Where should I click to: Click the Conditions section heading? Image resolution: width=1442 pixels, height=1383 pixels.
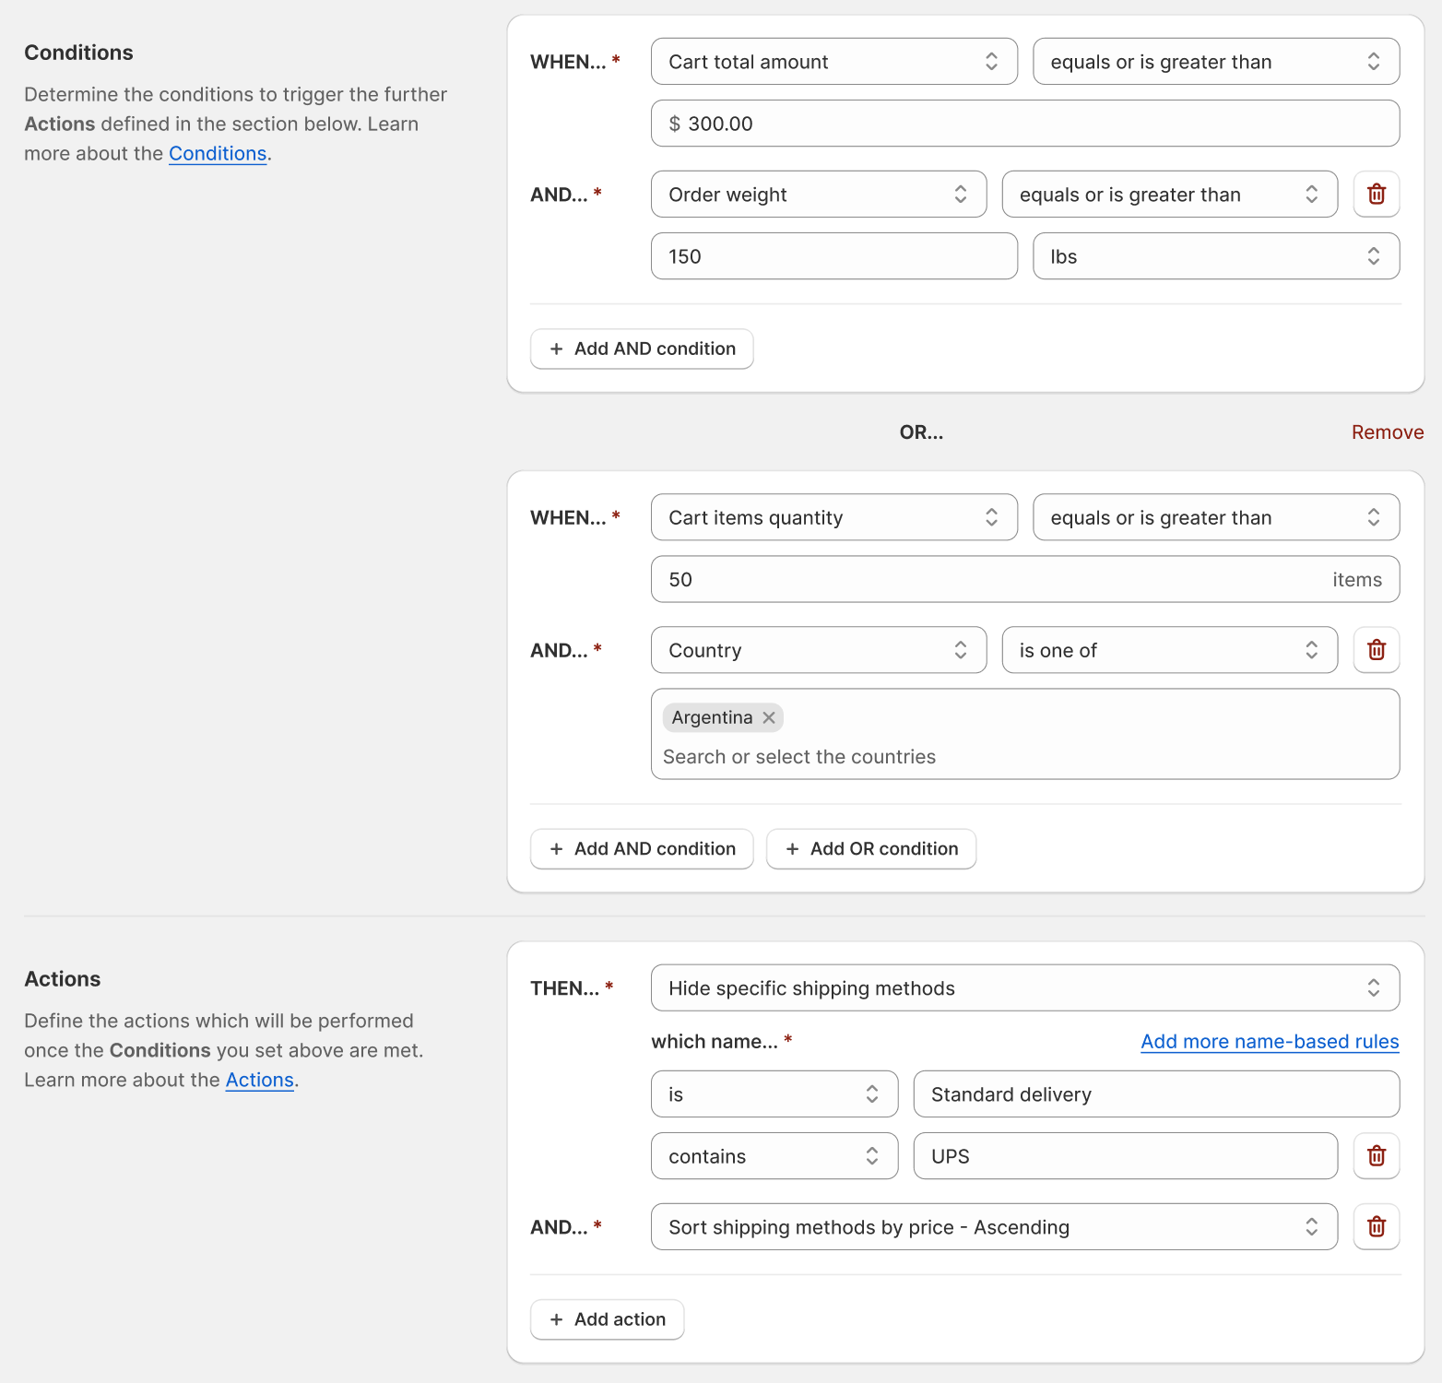78,53
